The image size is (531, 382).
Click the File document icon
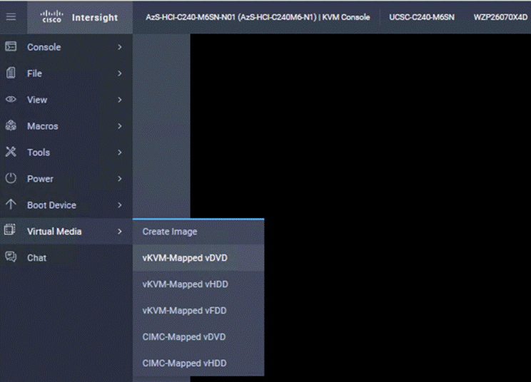coord(11,73)
